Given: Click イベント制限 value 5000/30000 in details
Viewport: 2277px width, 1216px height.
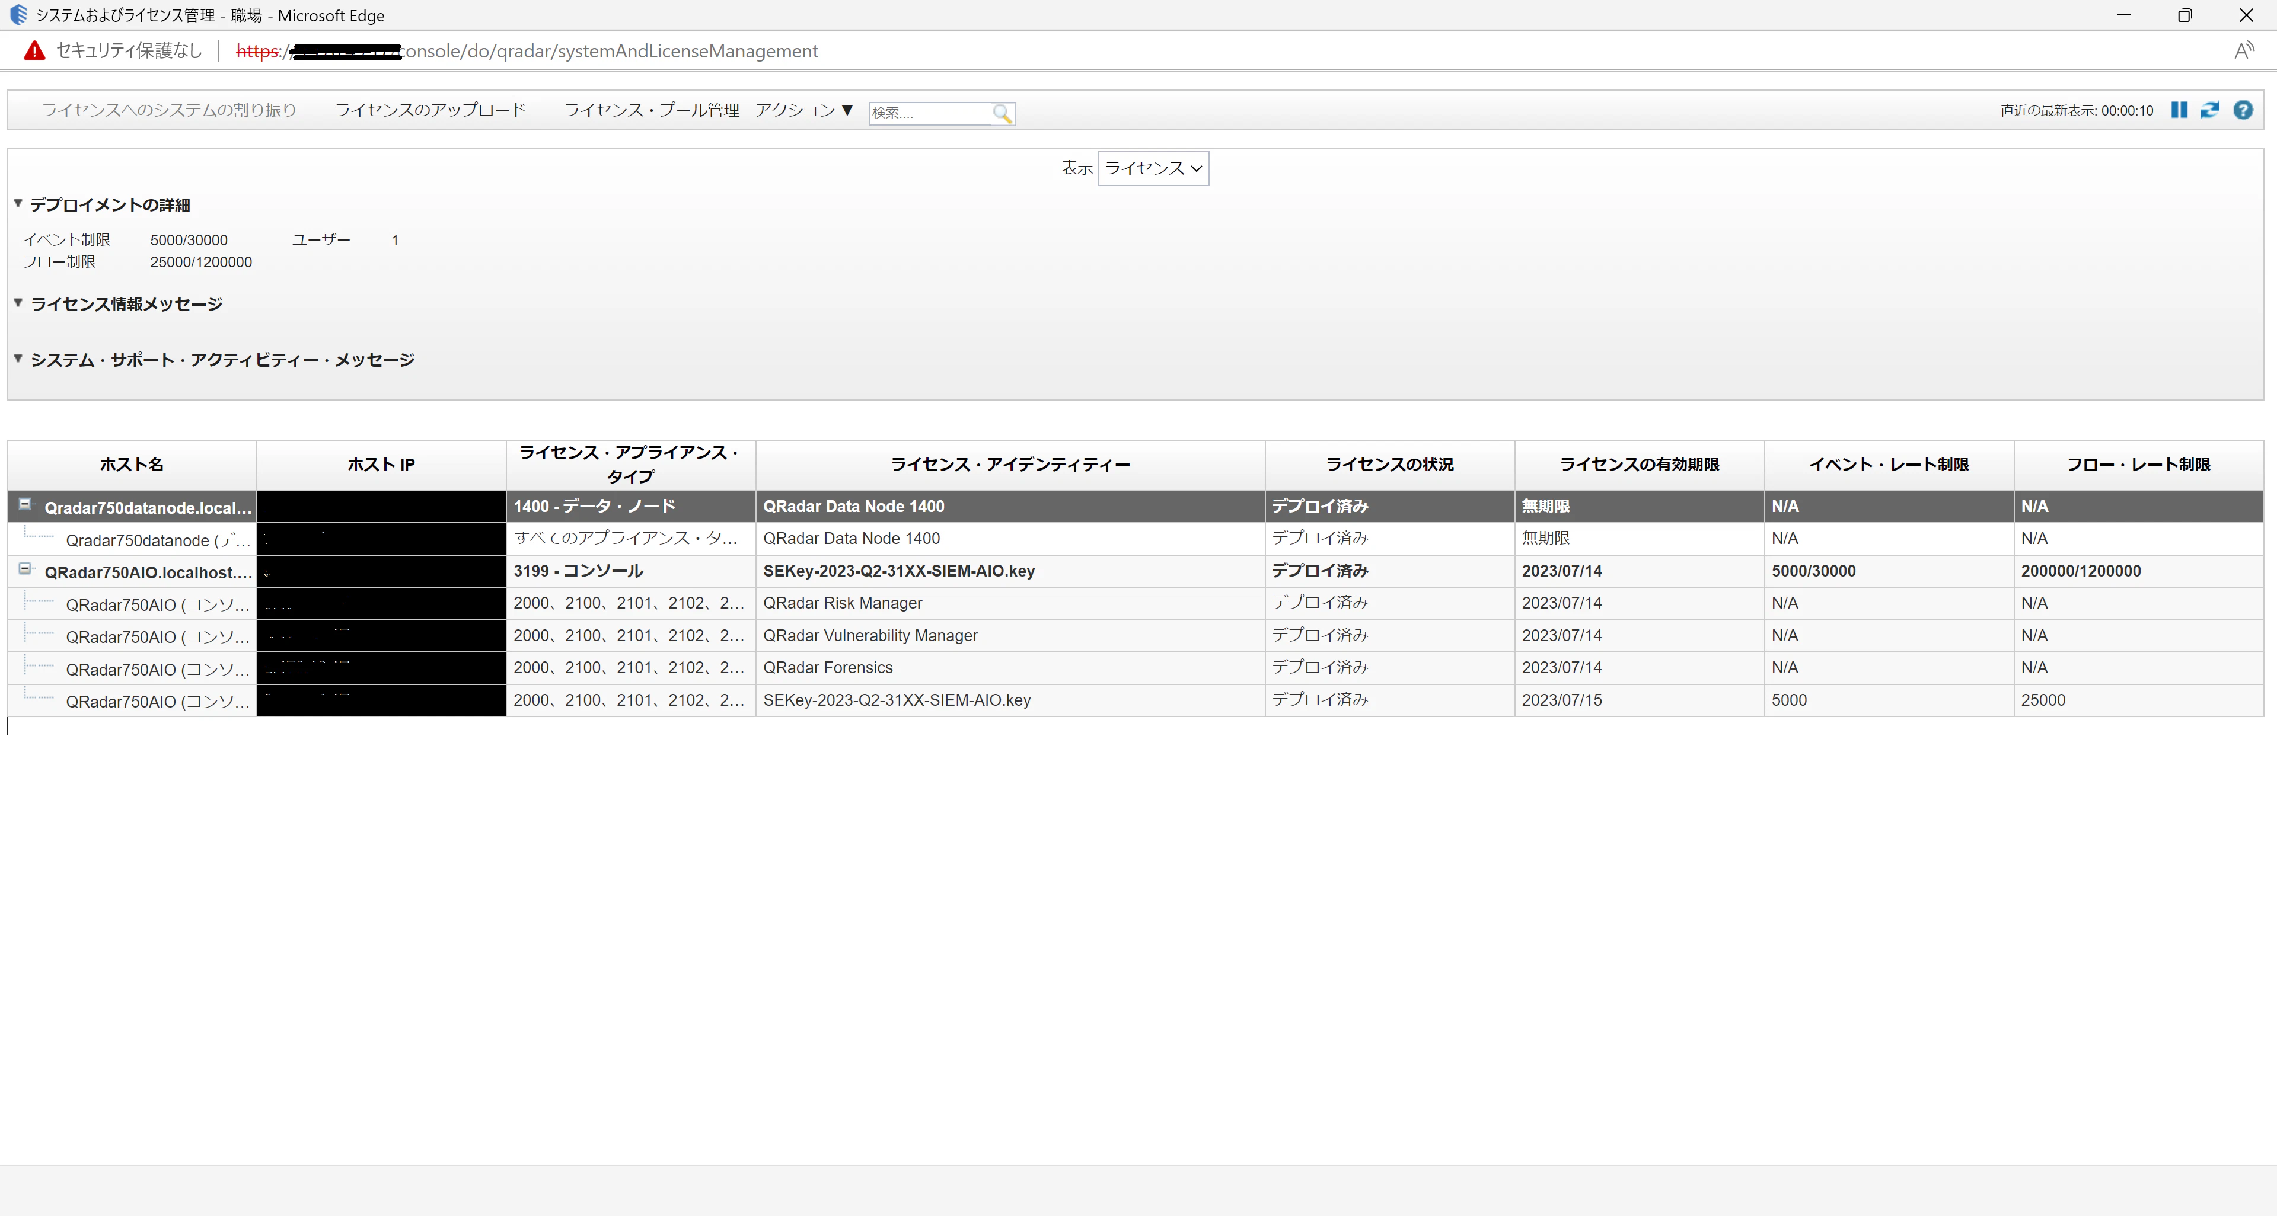Looking at the screenshot, I should coord(189,240).
